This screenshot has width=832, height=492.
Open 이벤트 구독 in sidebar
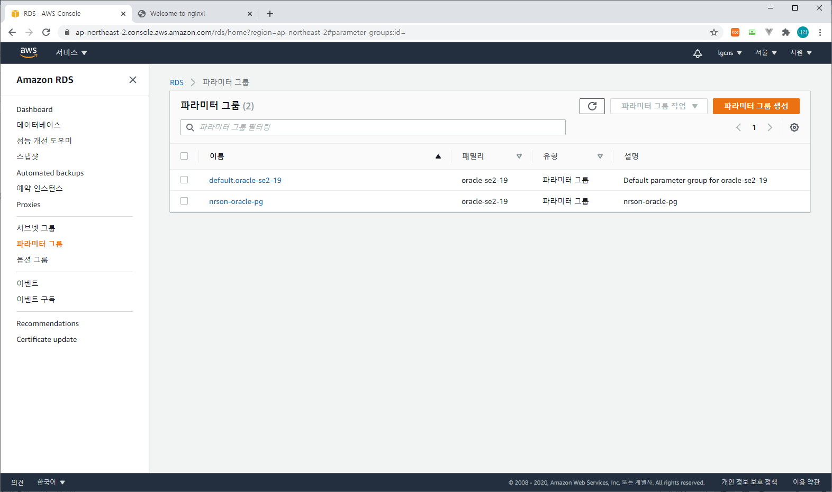36,299
